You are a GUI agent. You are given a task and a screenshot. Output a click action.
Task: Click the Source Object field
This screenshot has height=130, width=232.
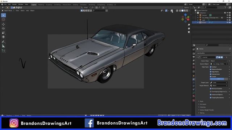[x=219, y=64]
